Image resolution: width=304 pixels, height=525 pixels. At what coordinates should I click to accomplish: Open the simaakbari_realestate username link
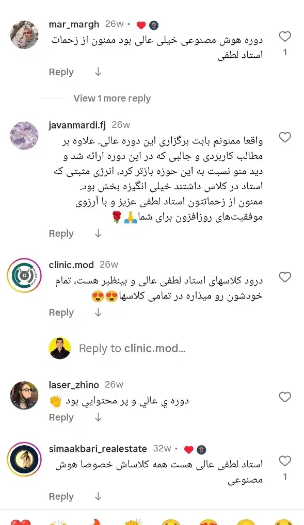click(x=98, y=449)
